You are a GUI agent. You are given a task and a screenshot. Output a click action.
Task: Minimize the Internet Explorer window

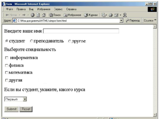(x=147, y=4)
